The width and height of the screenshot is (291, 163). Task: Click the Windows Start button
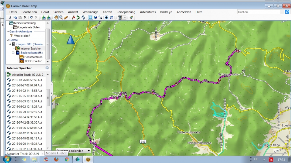[x=7, y=159]
